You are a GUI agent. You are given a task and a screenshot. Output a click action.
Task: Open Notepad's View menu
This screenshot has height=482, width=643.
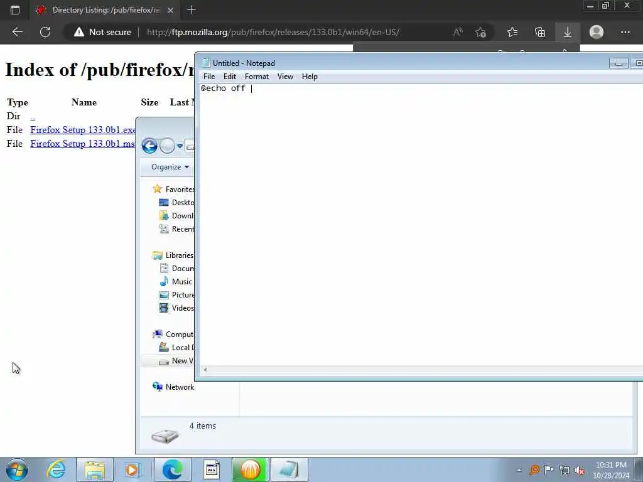click(285, 77)
